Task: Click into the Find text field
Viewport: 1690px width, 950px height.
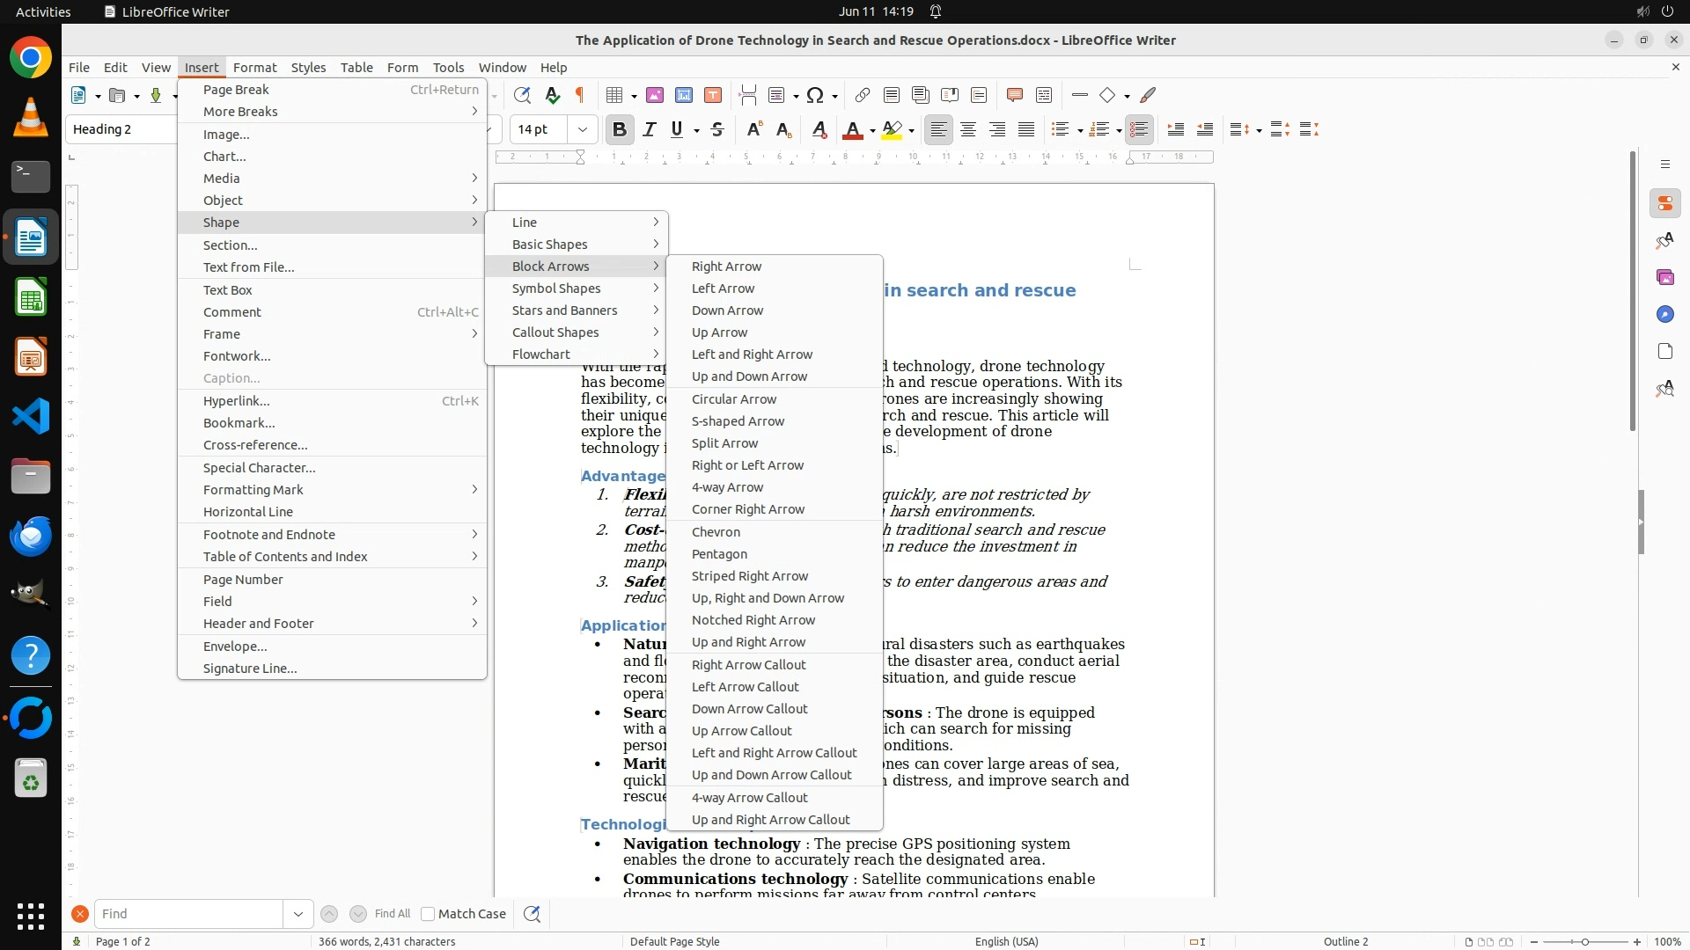Action: pos(188,914)
